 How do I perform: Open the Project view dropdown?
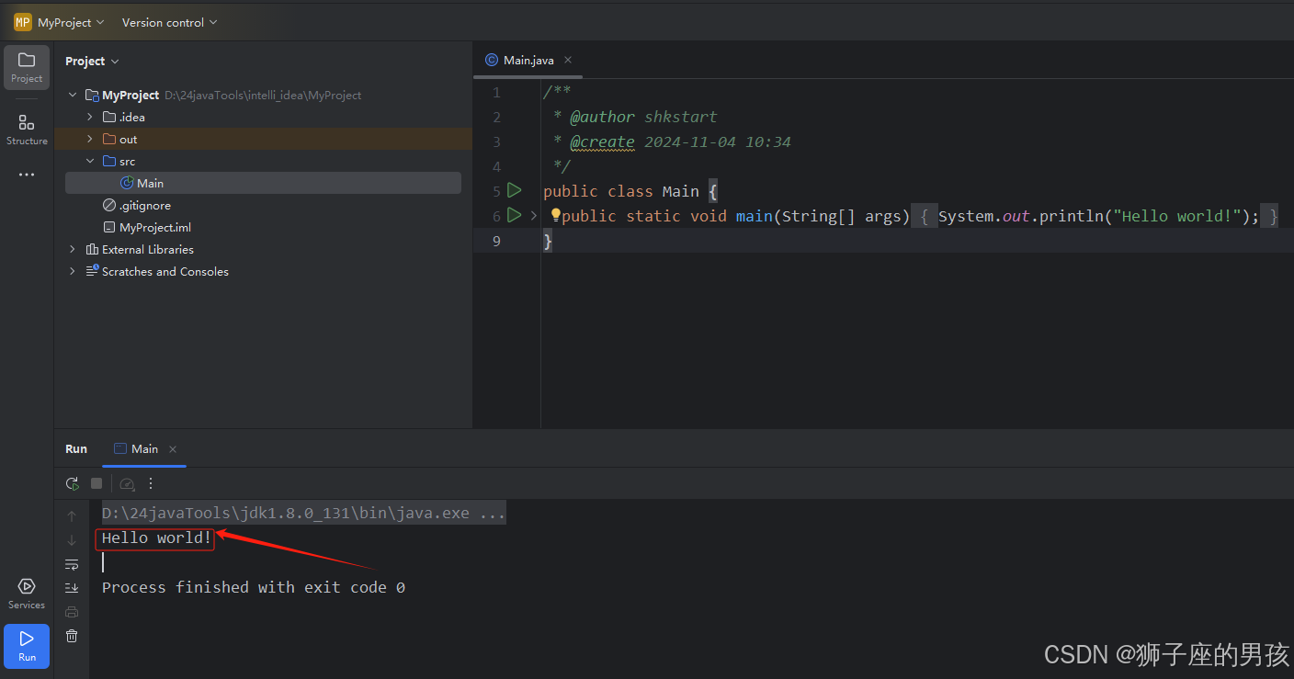click(x=92, y=61)
